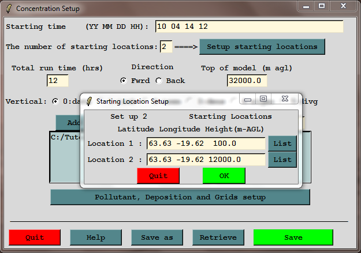Click the Starting time input field

(249, 27)
